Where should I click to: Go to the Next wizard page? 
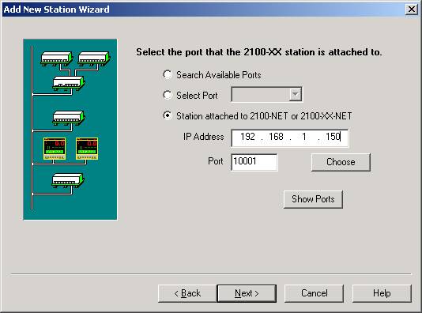coord(247,293)
